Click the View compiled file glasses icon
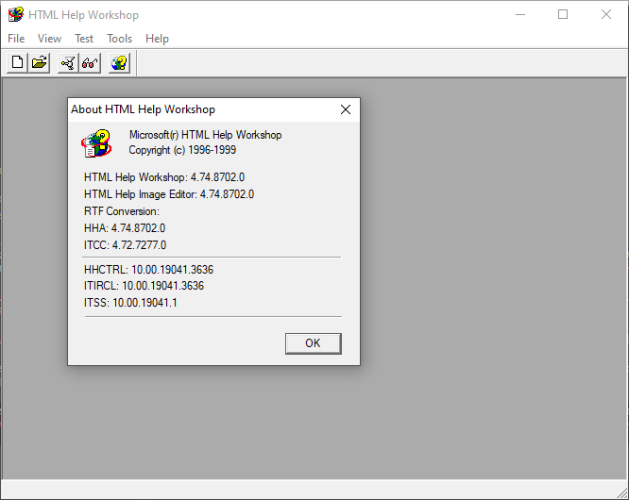 click(90, 63)
